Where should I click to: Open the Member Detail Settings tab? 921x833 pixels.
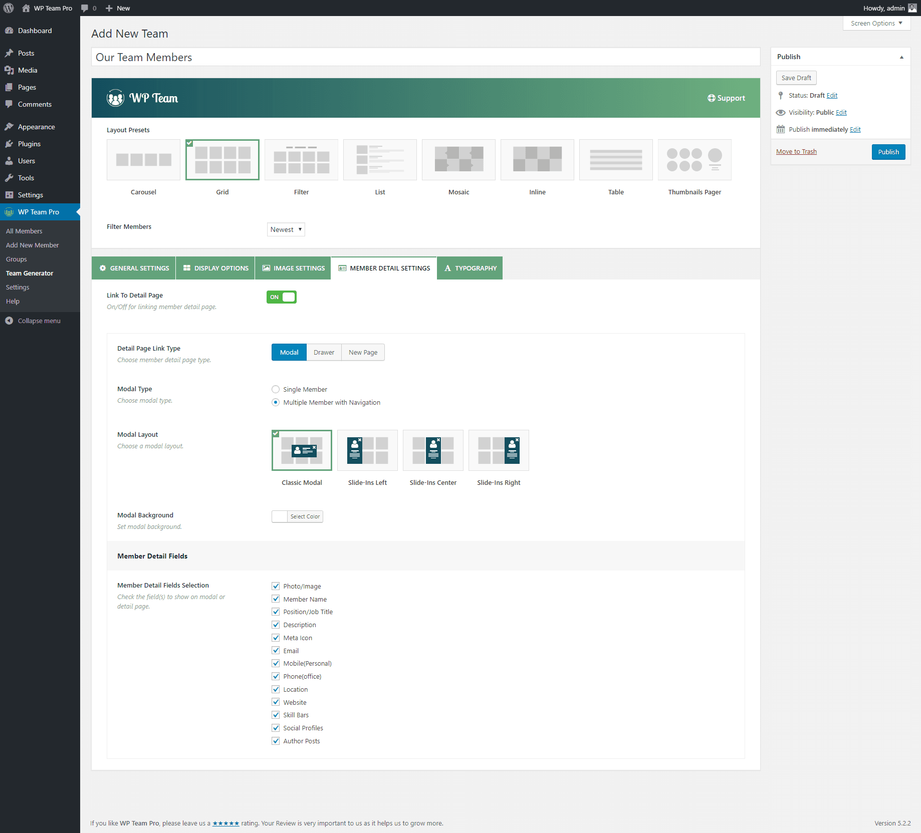[x=384, y=268]
